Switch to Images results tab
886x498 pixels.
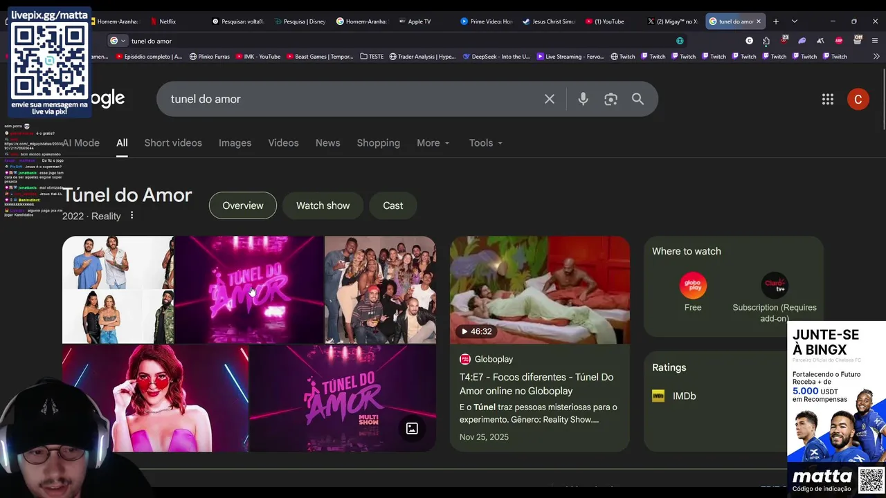[235, 142]
